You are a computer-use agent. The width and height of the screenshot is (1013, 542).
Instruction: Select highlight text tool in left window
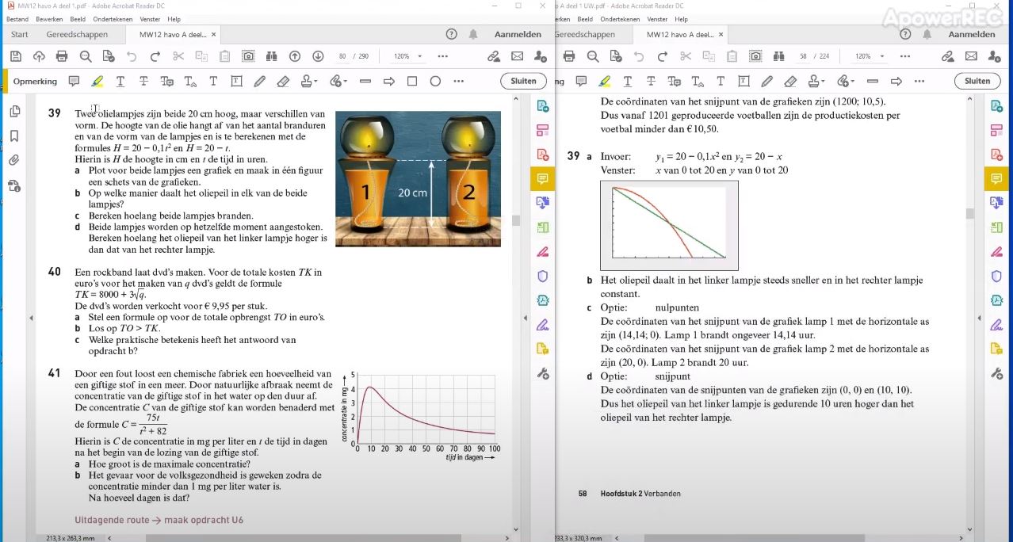(x=97, y=81)
